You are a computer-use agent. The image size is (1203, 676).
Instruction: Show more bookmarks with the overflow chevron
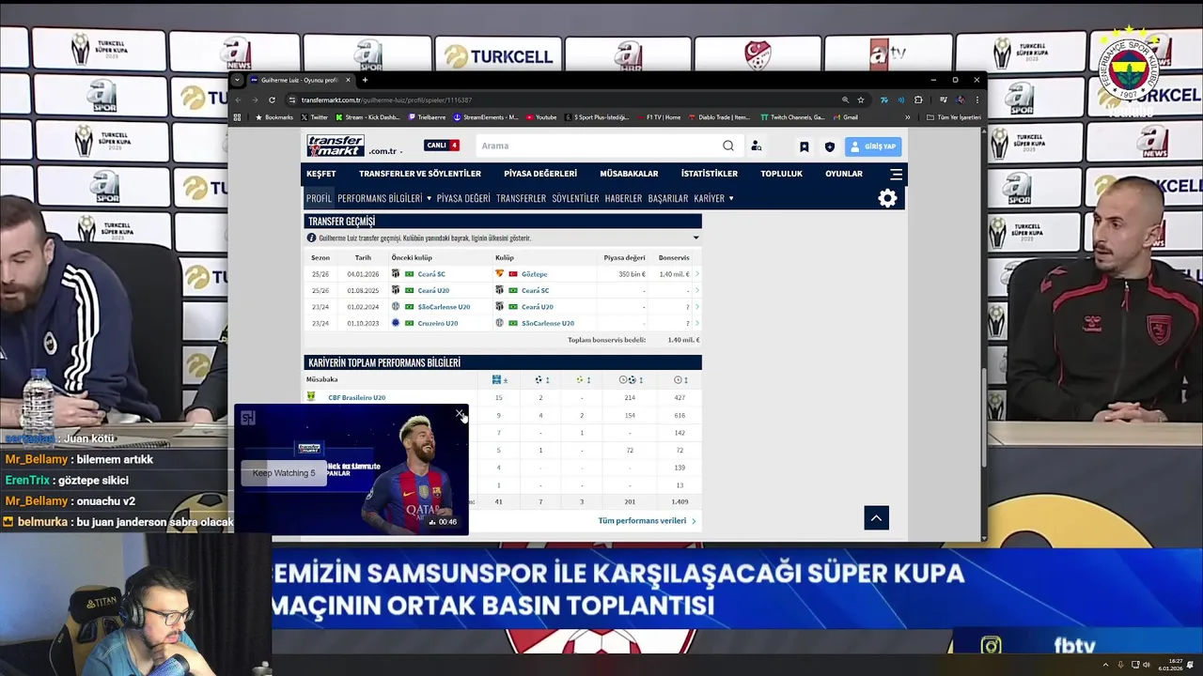907,117
